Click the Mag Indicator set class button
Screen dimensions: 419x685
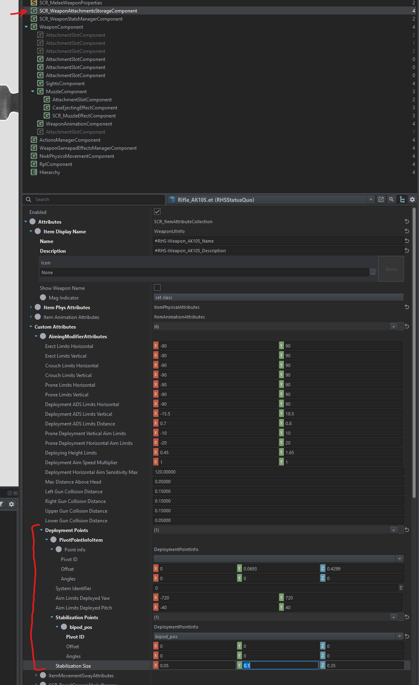278,297
